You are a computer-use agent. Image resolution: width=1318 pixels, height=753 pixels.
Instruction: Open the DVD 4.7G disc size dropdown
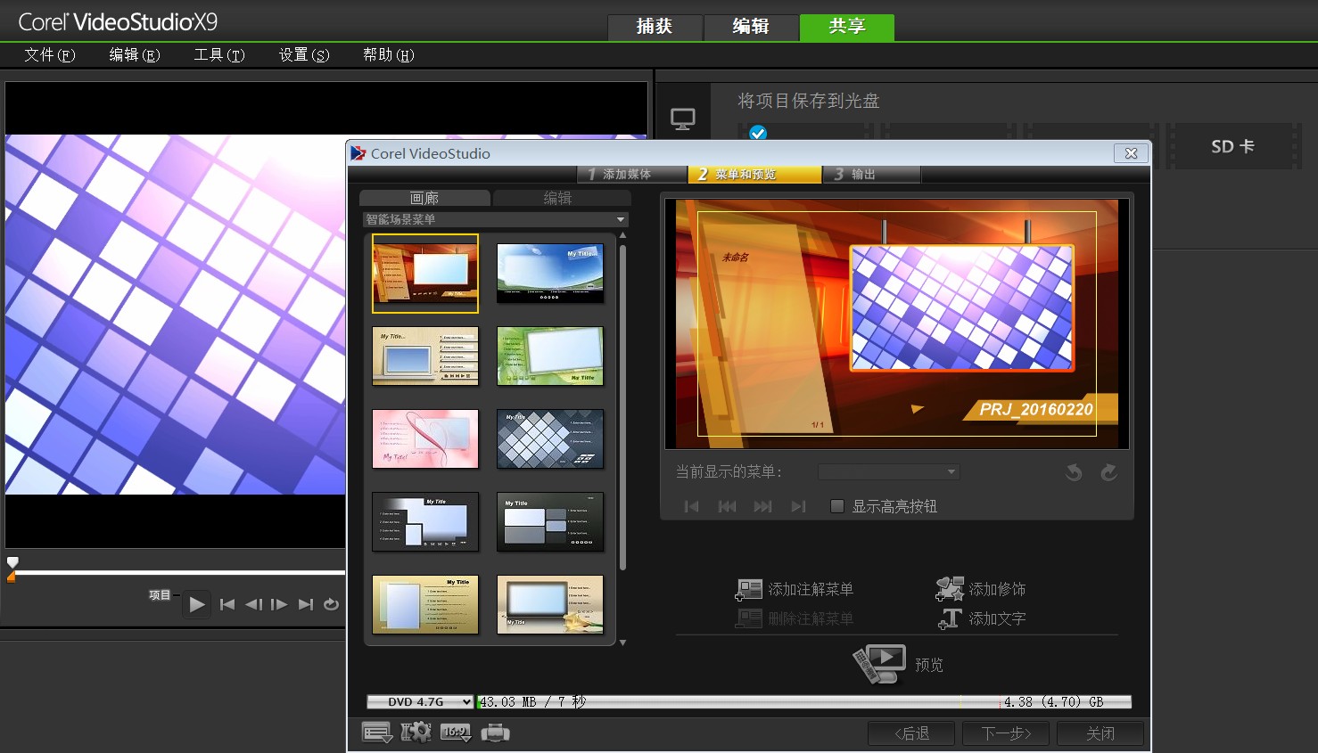[420, 702]
